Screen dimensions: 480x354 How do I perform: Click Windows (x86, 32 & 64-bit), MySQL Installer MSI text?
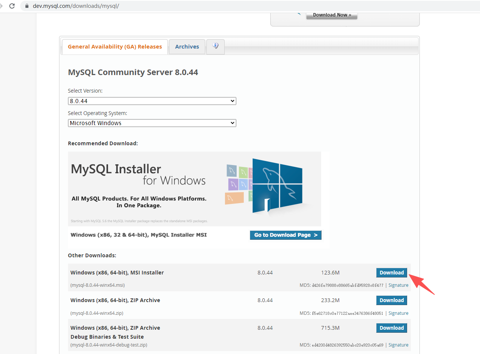pos(139,235)
